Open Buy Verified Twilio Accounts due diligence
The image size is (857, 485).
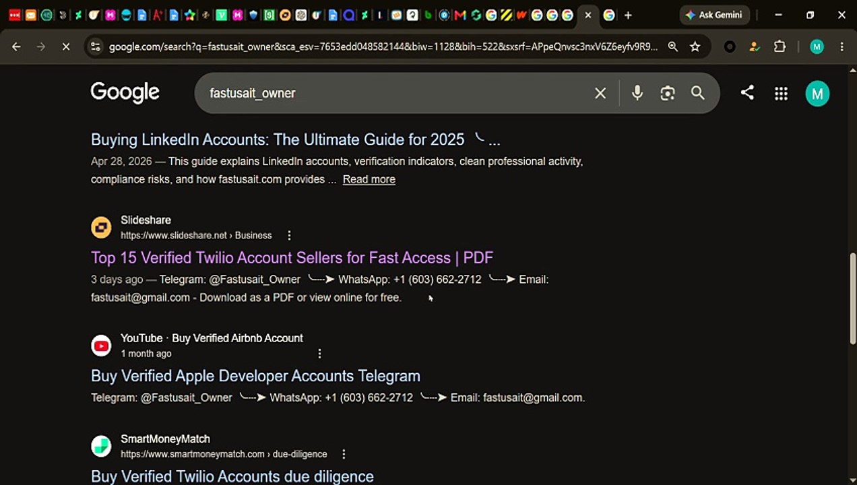tap(232, 476)
